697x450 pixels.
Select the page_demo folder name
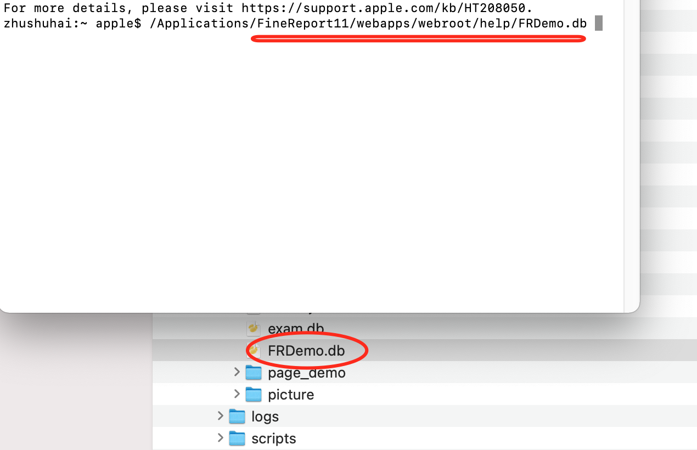point(307,373)
